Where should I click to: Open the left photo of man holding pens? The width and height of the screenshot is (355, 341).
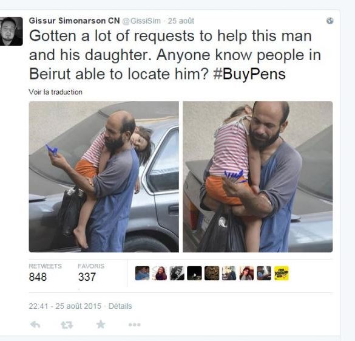pyautogui.click(x=104, y=177)
